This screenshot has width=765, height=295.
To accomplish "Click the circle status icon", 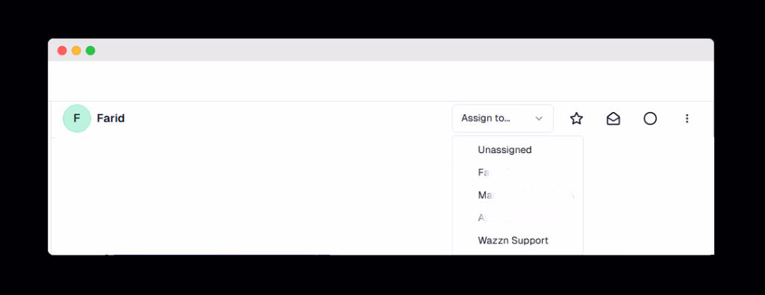I will 650,118.
